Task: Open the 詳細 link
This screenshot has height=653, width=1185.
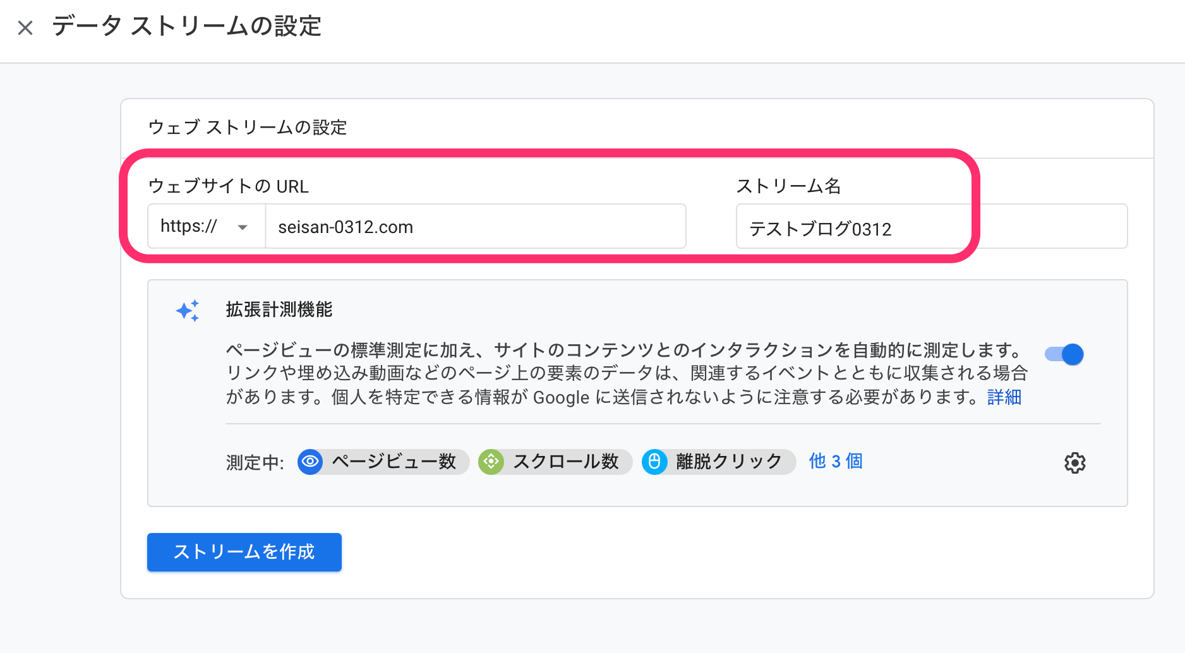Action: [1004, 397]
